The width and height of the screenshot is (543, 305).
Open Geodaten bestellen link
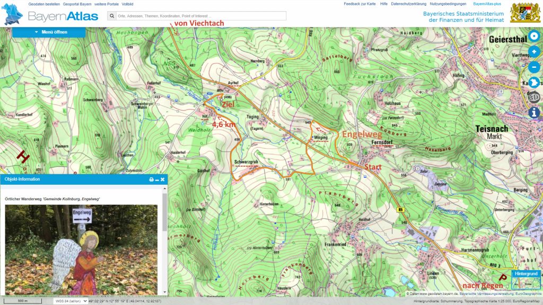(x=44, y=4)
